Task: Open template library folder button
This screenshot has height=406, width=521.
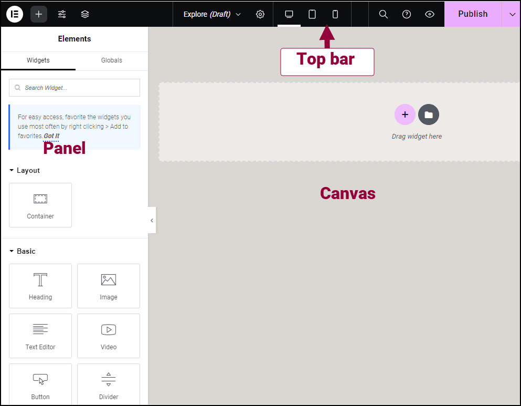Action: point(429,114)
